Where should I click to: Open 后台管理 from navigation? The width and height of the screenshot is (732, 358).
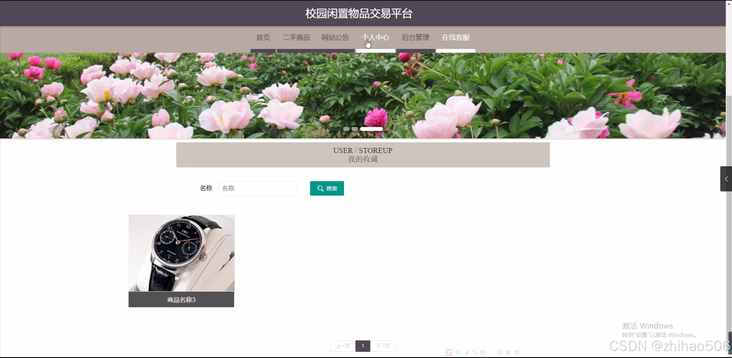tap(415, 37)
